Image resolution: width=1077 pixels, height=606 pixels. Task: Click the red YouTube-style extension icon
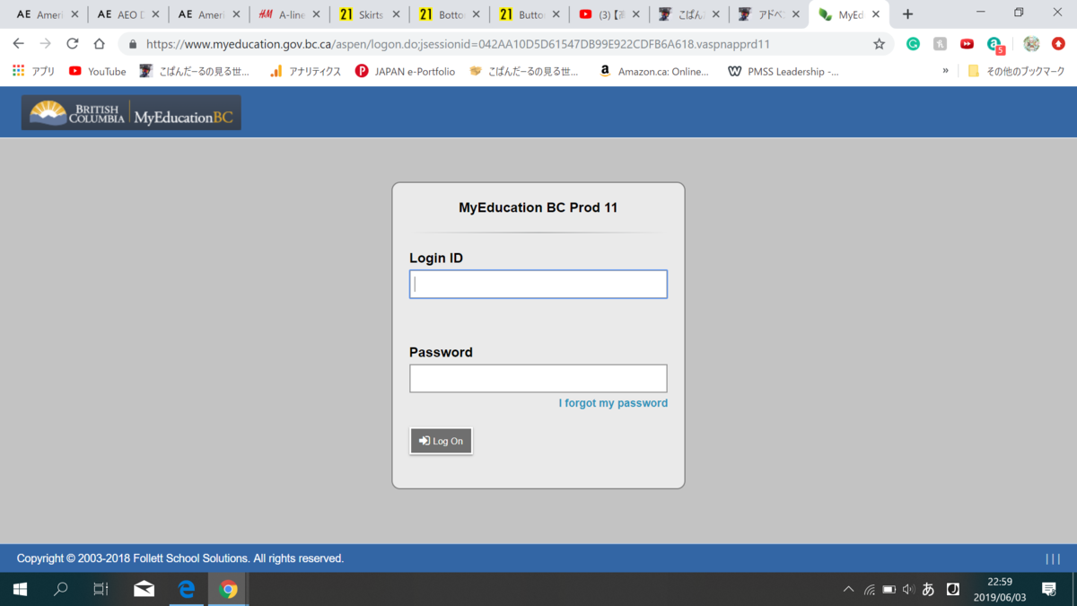pos(967,44)
